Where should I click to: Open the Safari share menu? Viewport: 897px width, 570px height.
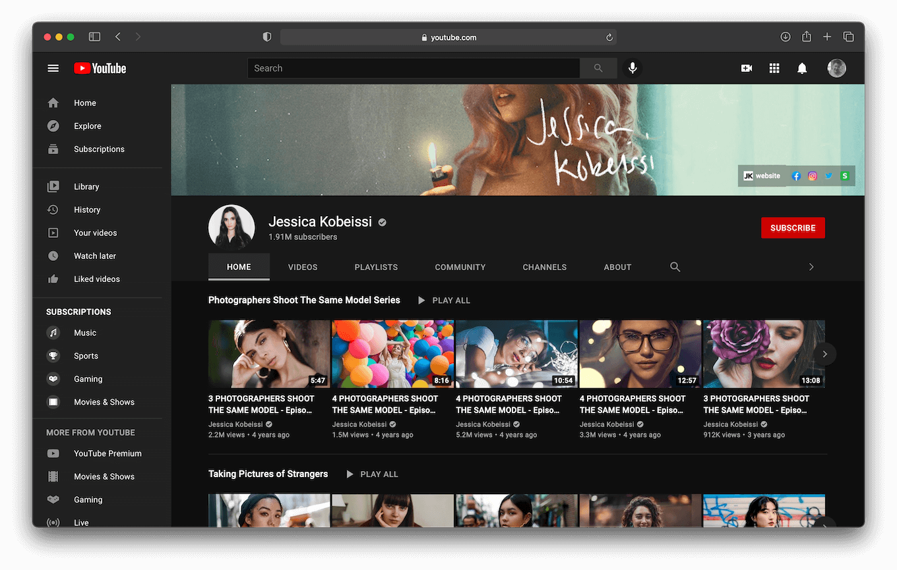806,37
